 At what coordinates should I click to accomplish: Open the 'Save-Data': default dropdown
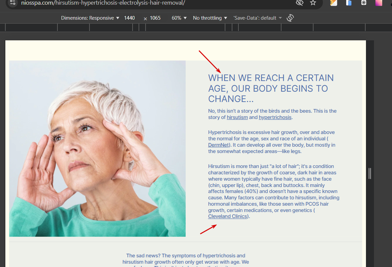pyautogui.click(x=257, y=18)
